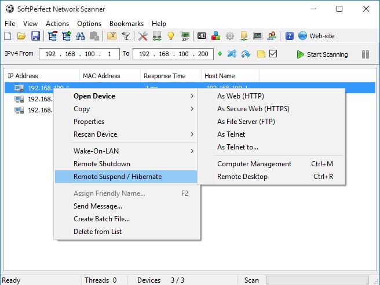Open the Help menu
Image resolution: width=380 pixels, height=285 pixels.
[x=159, y=24]
